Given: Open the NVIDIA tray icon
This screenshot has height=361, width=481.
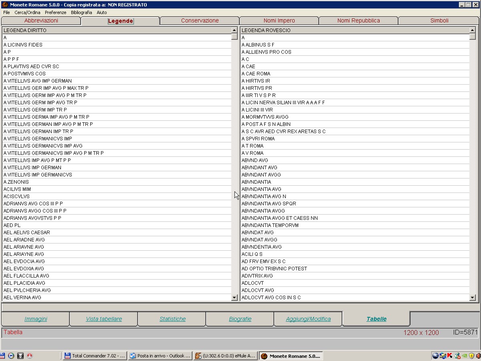Looking at the screenshot, I should click(465, 356).
